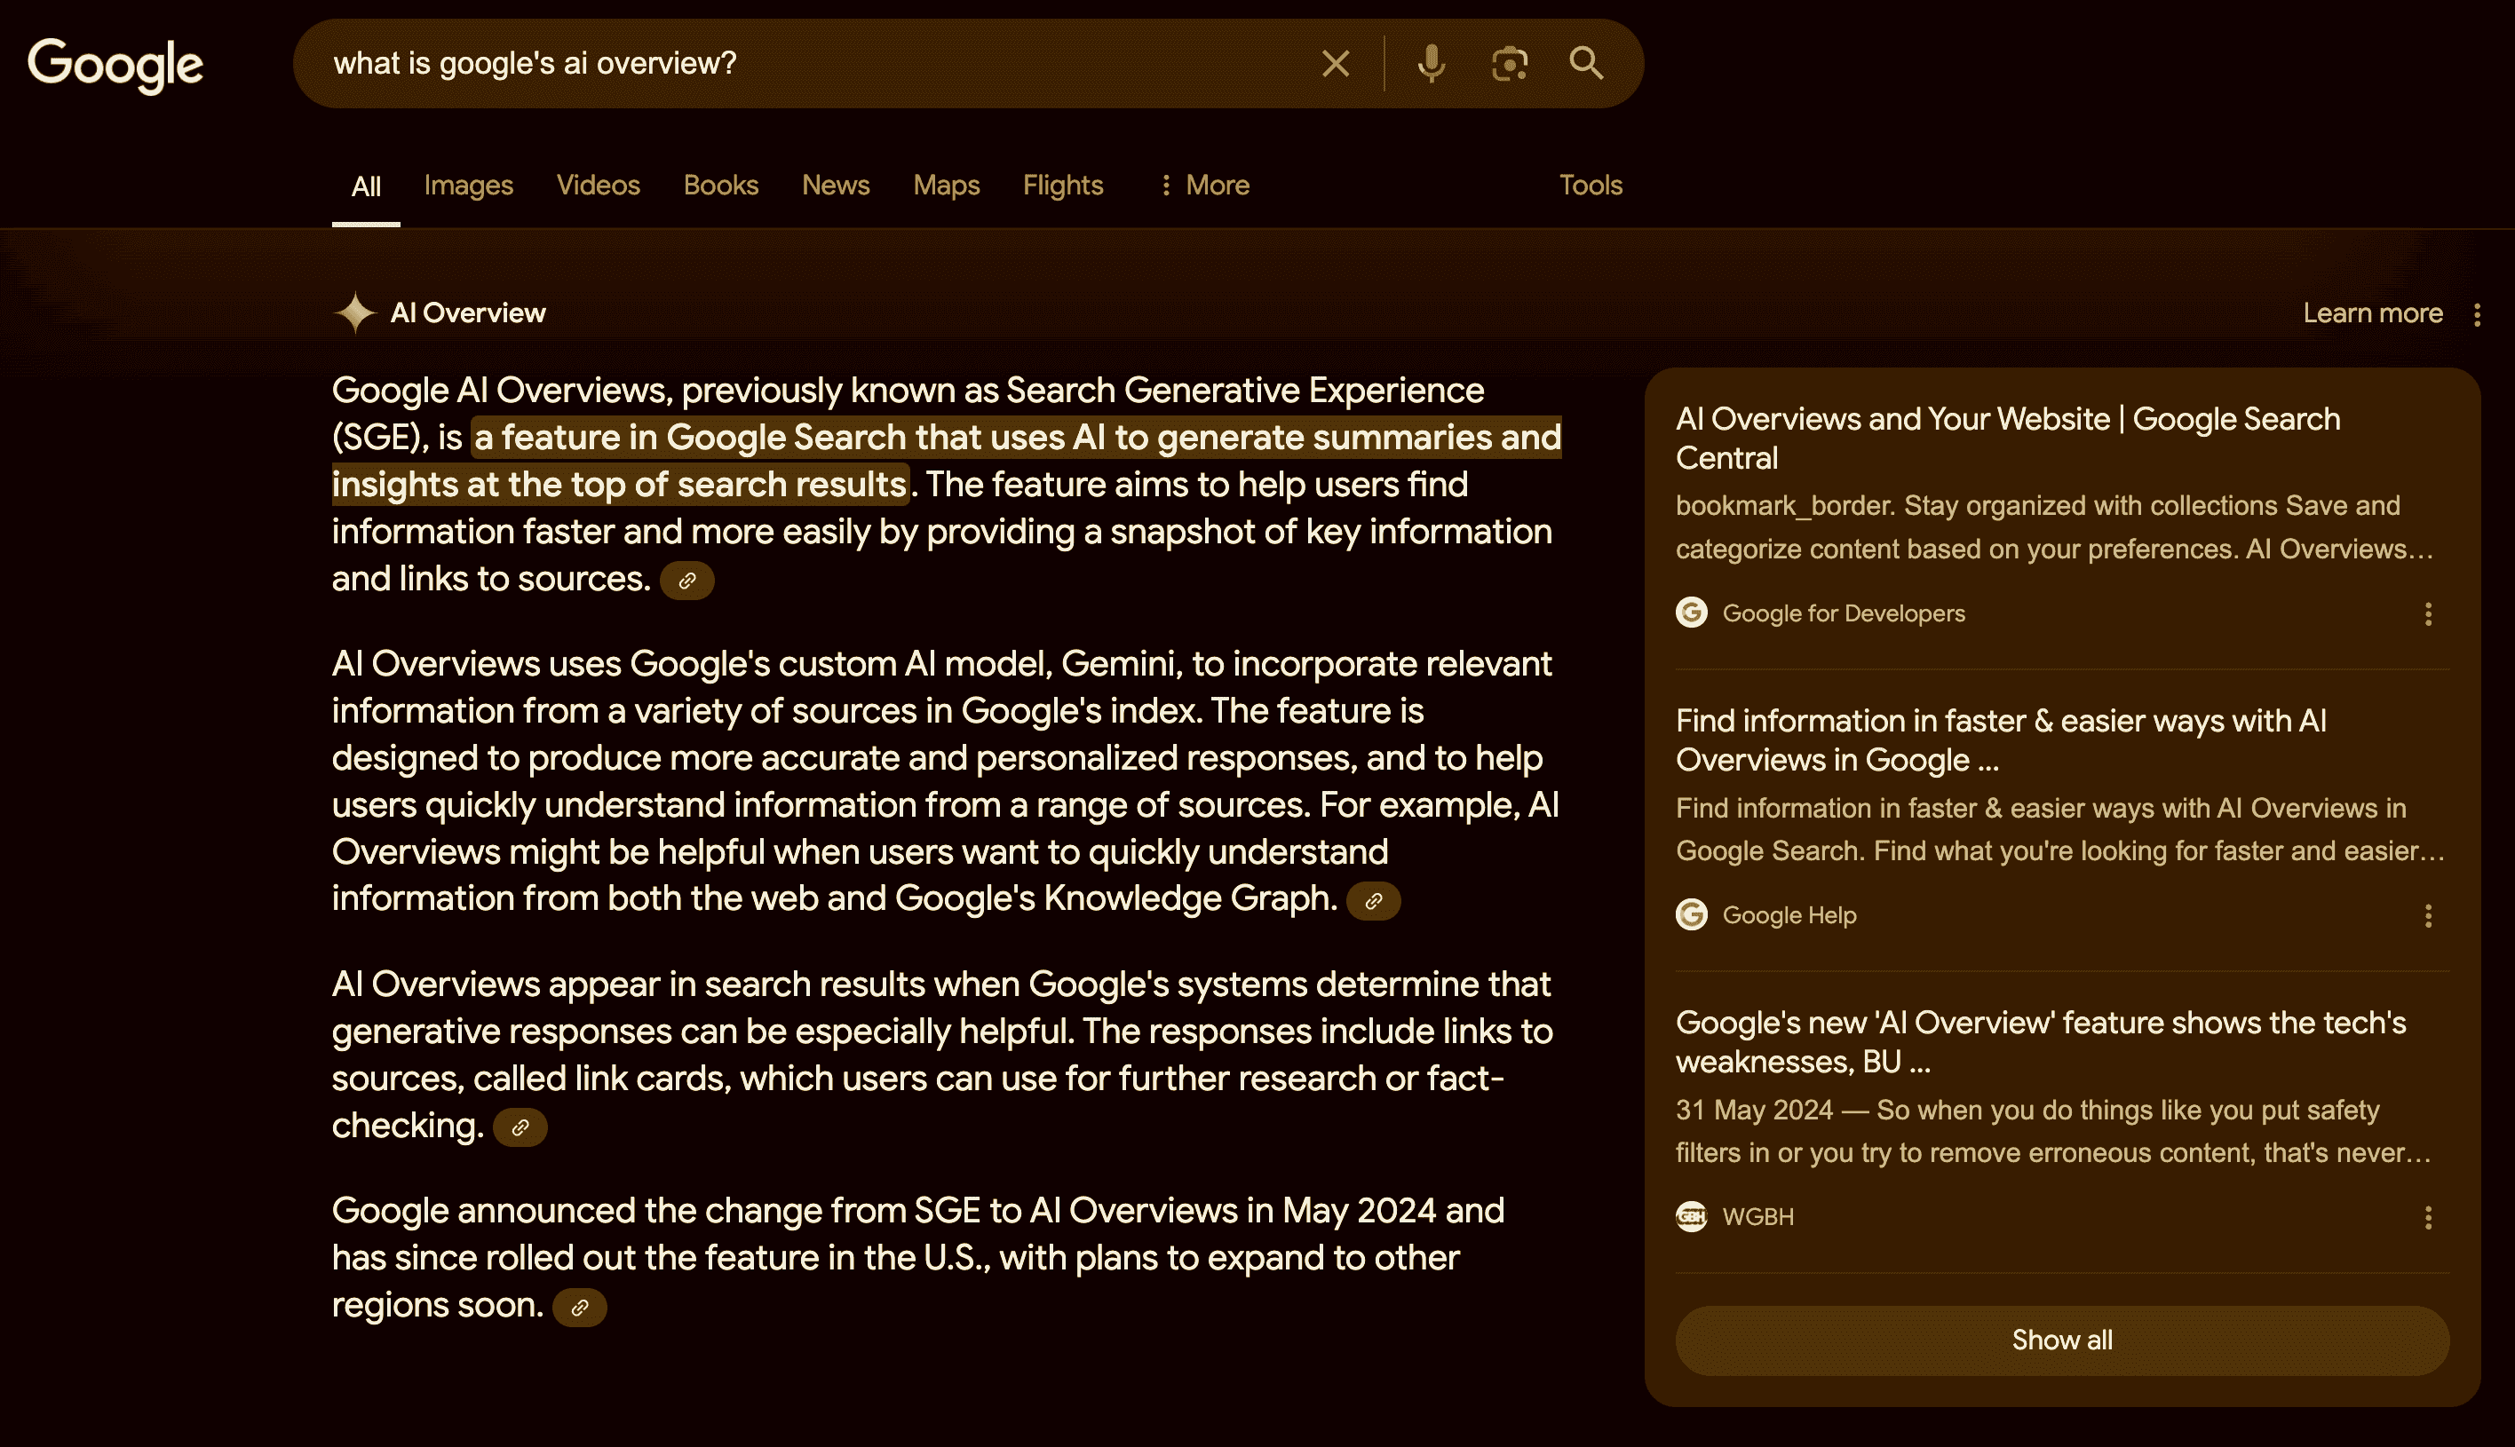
Task: Select the Videos search tab
Action: click(598, 185)
